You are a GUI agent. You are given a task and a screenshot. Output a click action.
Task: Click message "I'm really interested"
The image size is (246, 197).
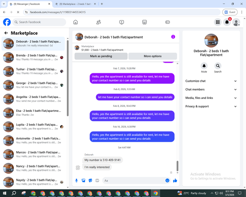97,167
